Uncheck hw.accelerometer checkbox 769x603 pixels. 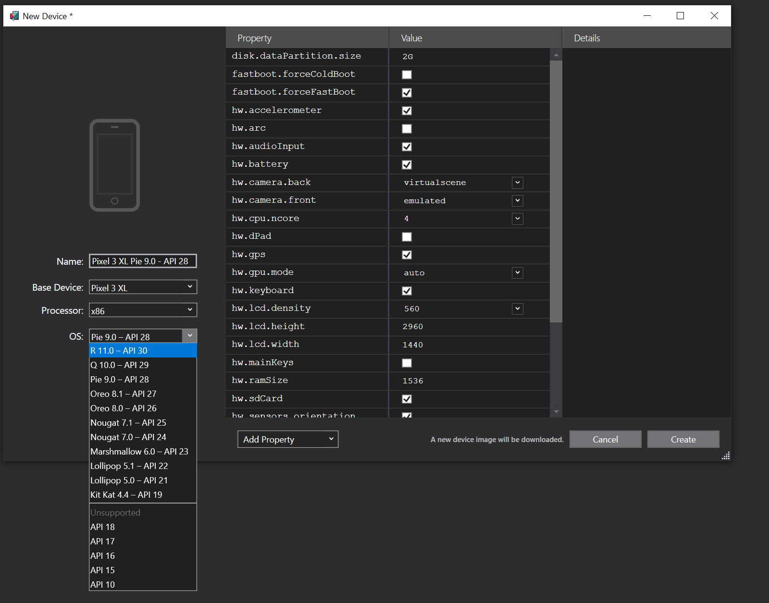point(407,111)
